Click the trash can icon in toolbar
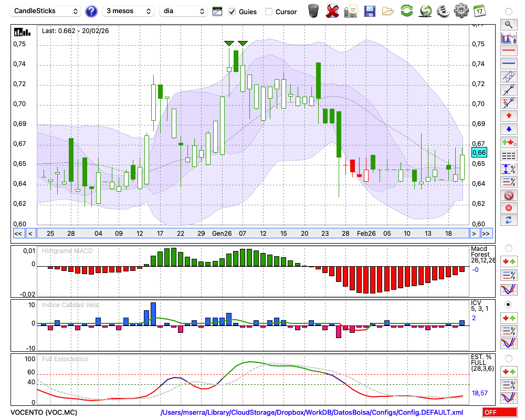This screenshot has height=420, width=525. [313, 11]
